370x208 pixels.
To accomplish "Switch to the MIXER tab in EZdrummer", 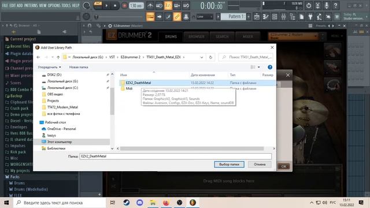I will pos(248,36).
